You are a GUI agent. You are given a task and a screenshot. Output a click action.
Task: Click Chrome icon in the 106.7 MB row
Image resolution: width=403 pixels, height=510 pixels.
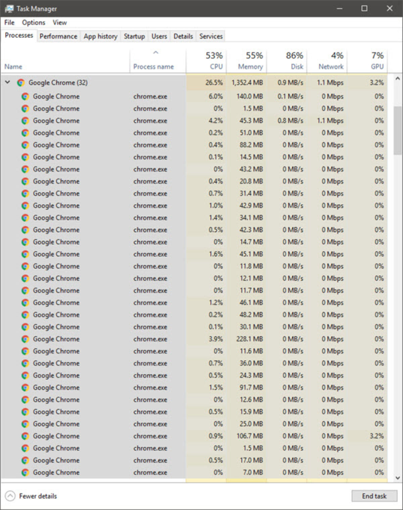coord(25,436)
